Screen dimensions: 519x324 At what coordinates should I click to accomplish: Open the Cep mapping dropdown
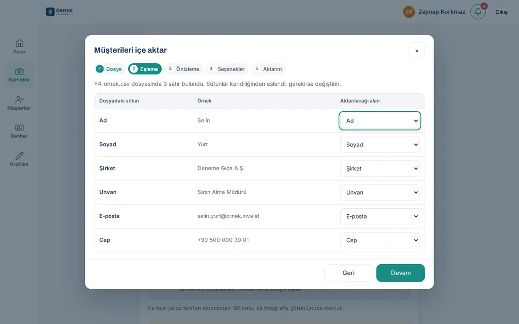click(380, 240)
